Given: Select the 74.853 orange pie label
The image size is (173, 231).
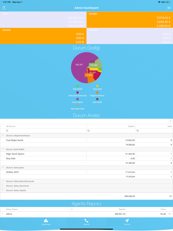Looking at the screenshot, I should [x=89, y=75].
